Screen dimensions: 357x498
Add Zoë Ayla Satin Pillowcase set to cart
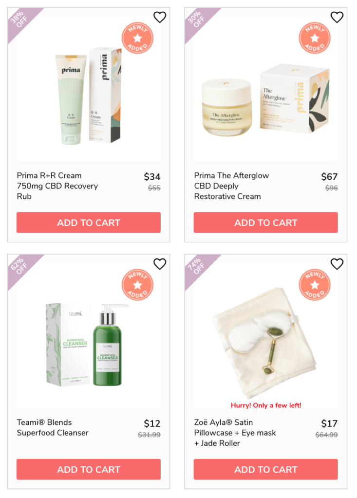[x=265, y=469]
